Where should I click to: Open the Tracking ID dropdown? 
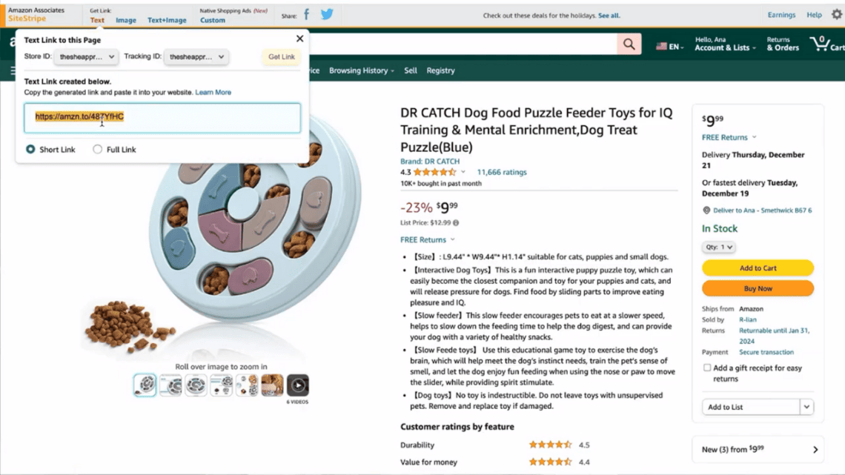tap(196, 56)
